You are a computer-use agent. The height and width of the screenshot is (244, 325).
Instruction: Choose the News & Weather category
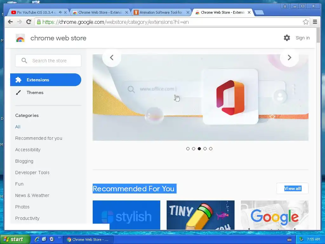pos(32,195)
